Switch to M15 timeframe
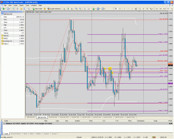This screenshot has width=174, height=139. click(164, 9)
